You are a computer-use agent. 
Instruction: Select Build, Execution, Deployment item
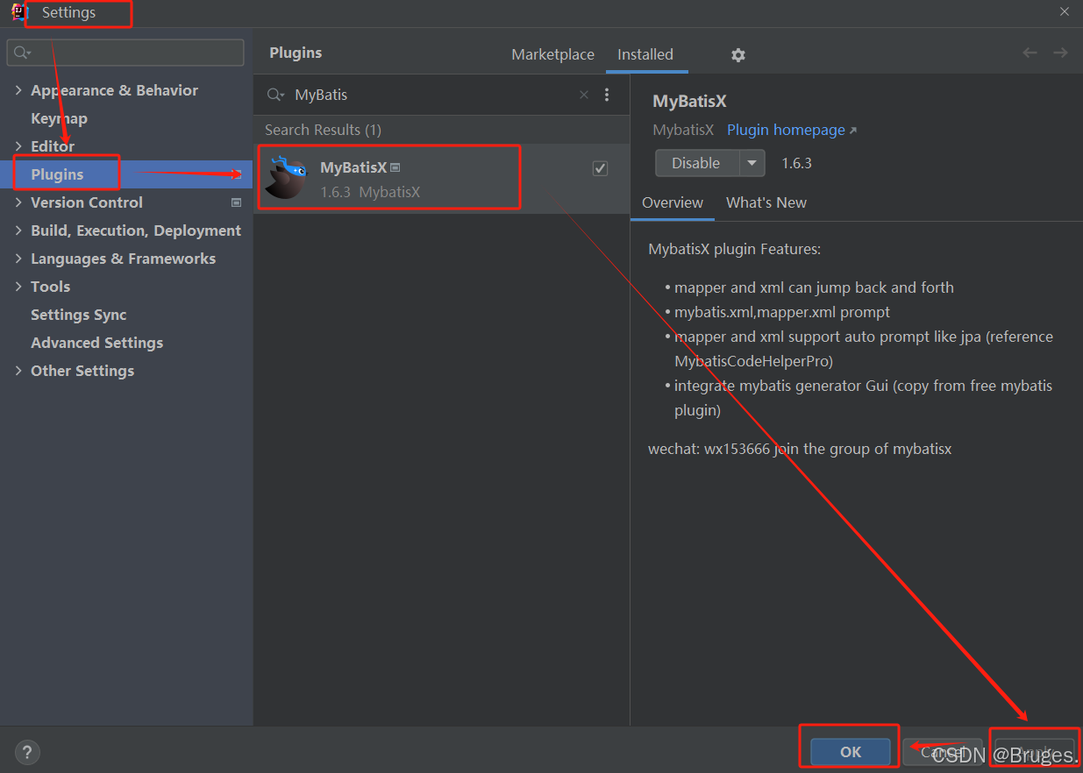click(136, 230)
